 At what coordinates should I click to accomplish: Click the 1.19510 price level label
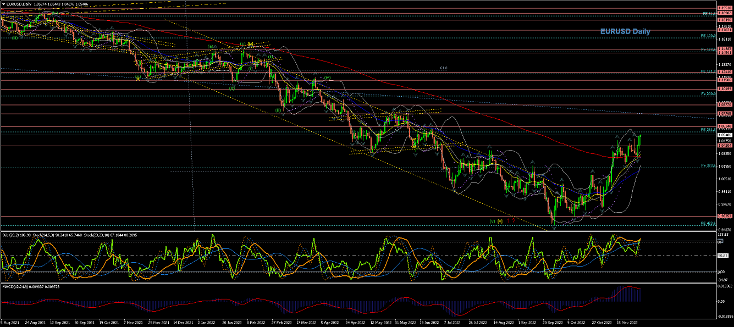click(724, 8)
